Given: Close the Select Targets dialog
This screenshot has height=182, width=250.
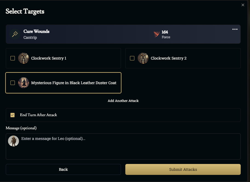Looking at the screenshot, I should (x=243, y=5).
